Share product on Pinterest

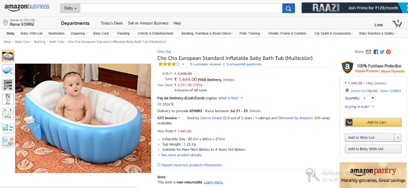coord(388,52)
